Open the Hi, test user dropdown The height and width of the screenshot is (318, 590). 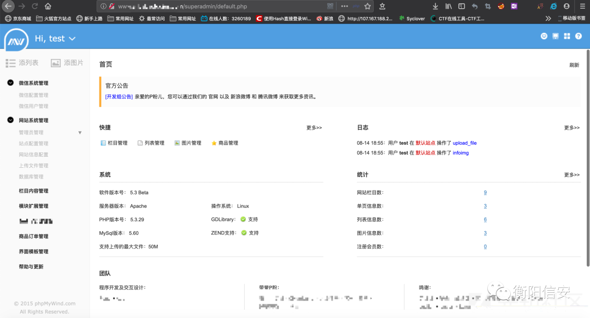point(55,38)
